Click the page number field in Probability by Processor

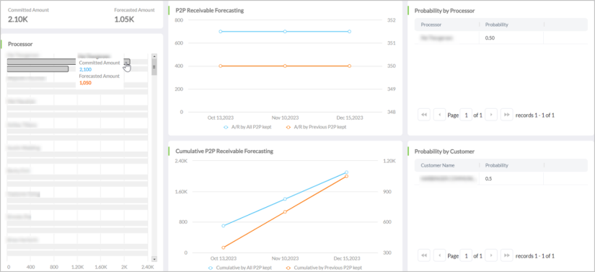click(466, 115)
